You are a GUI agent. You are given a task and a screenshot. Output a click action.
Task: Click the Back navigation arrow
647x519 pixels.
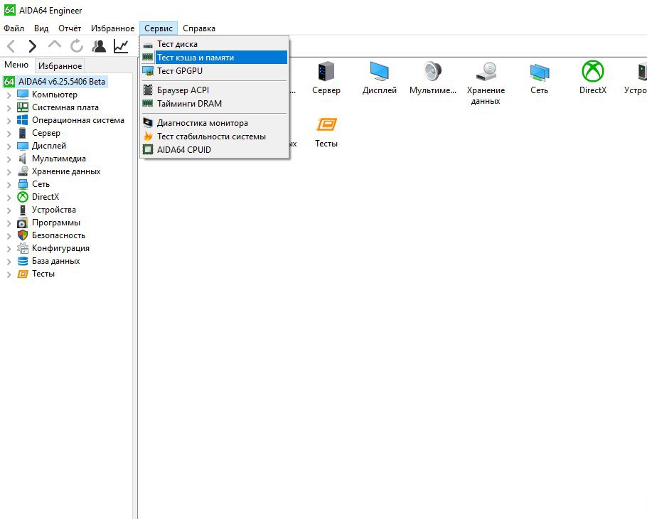coord(11,46)
